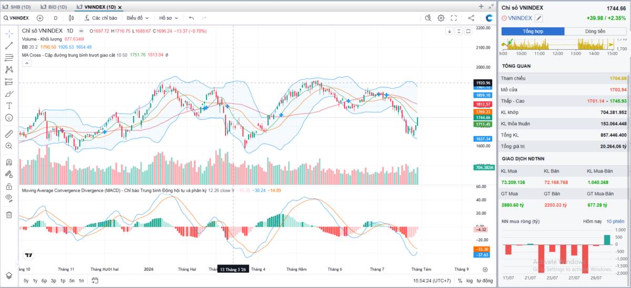Open the D timeframe interval selector
631x288 pixels.
[56, 18]
